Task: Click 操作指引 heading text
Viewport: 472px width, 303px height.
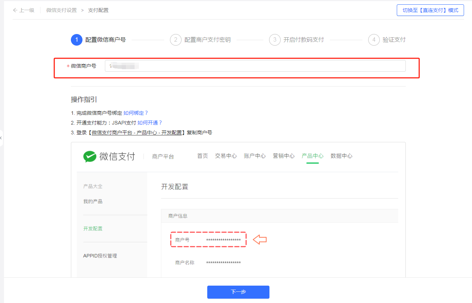Action: [84, 100]
